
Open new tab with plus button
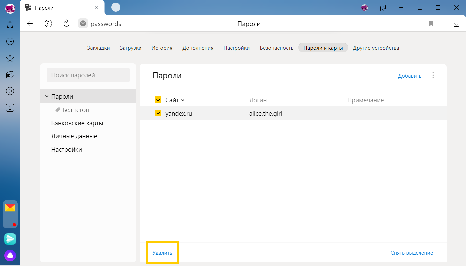click(116, 7)
